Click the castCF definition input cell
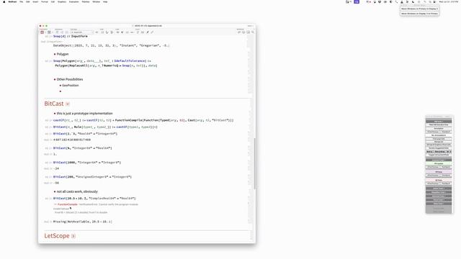461x259 pixels. pos(143,120)
